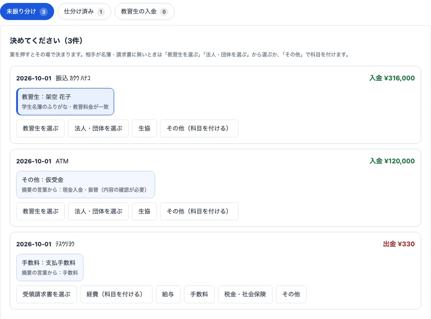Click the count badge 1 on 仕分け済み

click(101, 12)
